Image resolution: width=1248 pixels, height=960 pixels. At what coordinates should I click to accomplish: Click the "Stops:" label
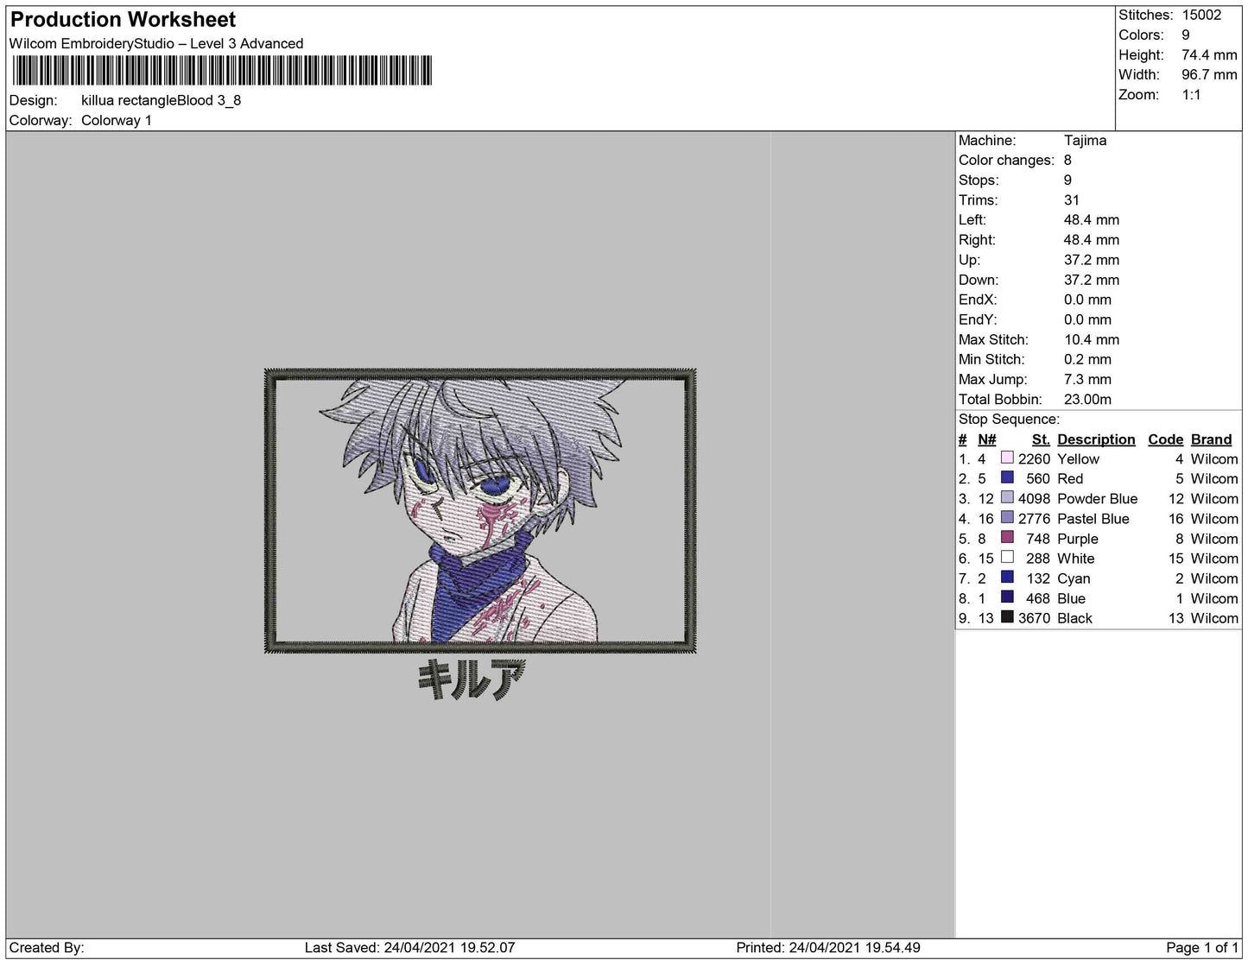[979, 180]
